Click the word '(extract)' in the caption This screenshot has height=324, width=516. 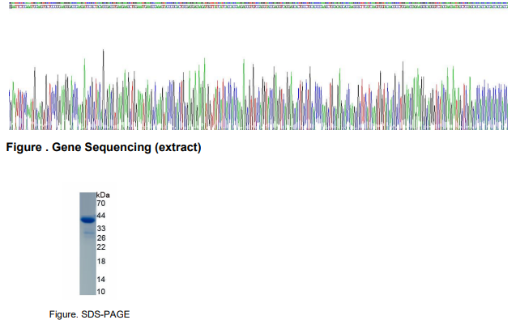pos(178,148)
